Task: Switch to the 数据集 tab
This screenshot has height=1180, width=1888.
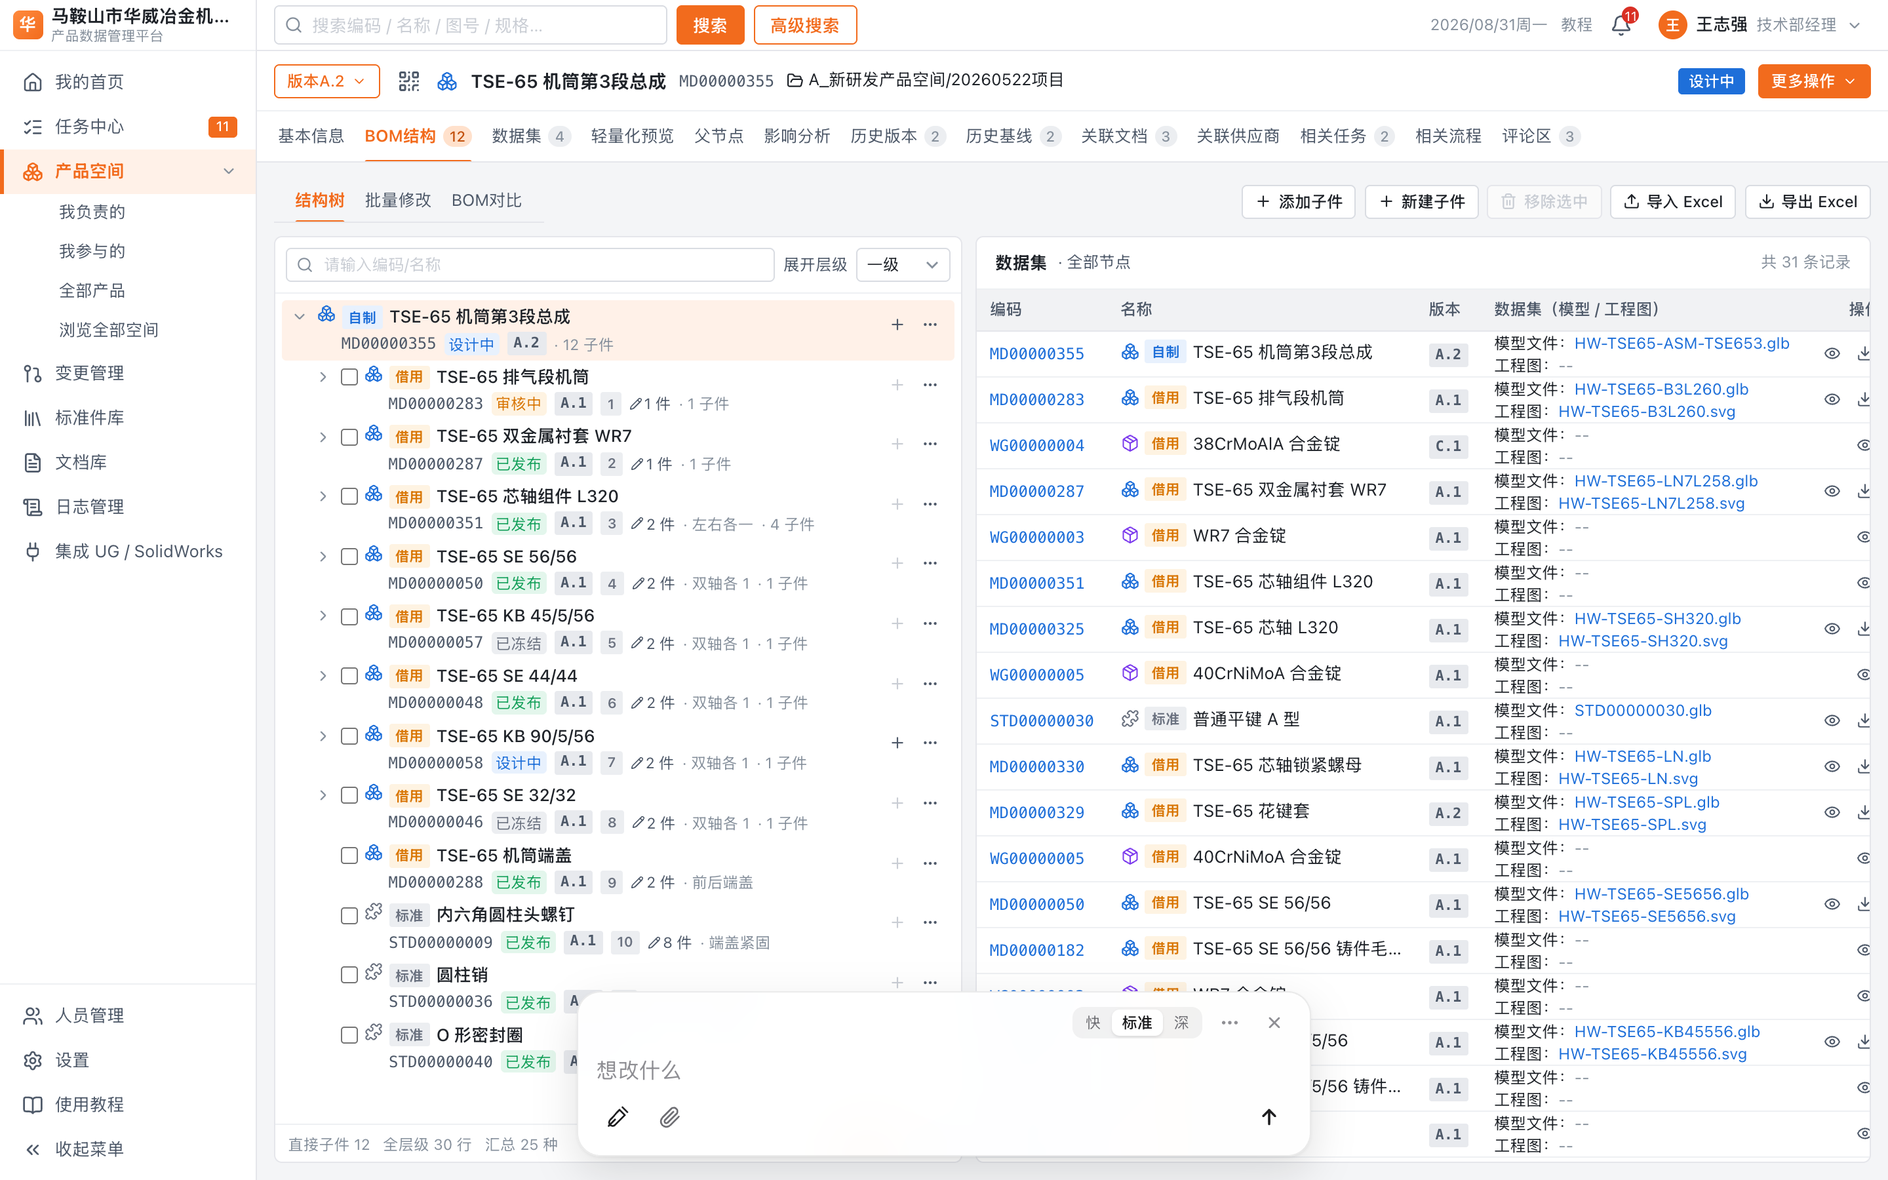Action: pyautogui.click(x=530, y=136)
